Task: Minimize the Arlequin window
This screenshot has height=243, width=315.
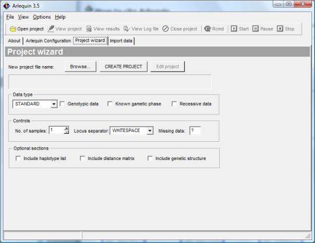Action: pyautogui.click(x=278, y=4)
